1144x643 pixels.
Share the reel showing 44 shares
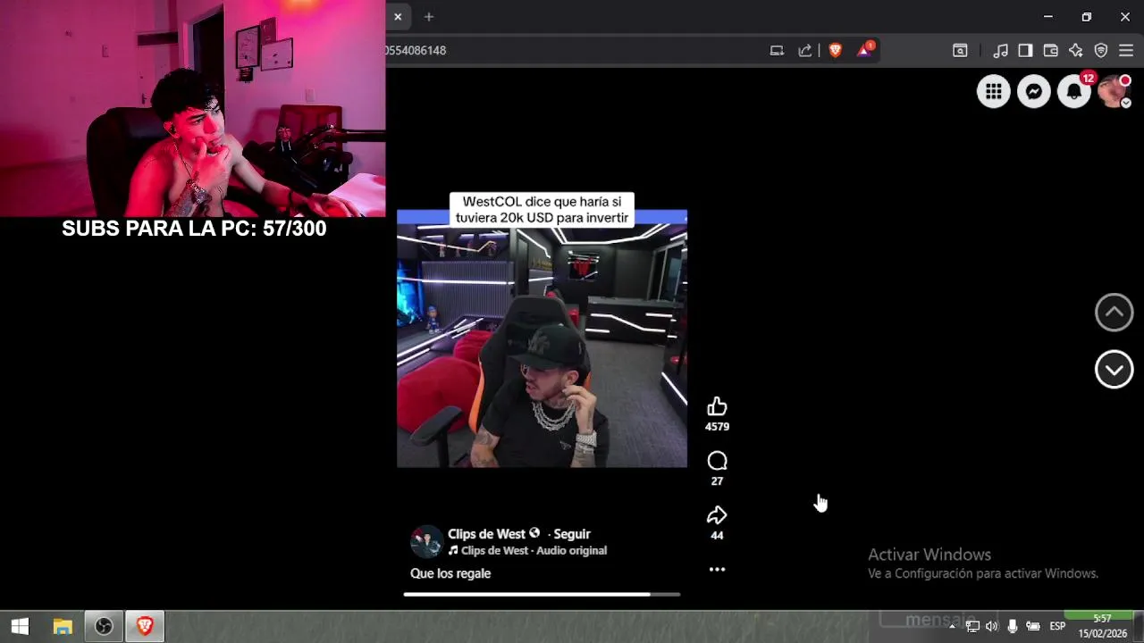(717, 515)
